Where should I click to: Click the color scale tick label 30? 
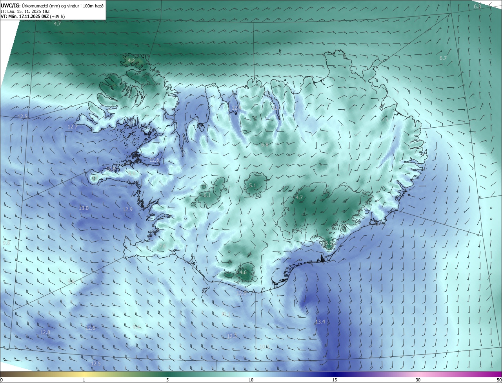tap(418, 380)
